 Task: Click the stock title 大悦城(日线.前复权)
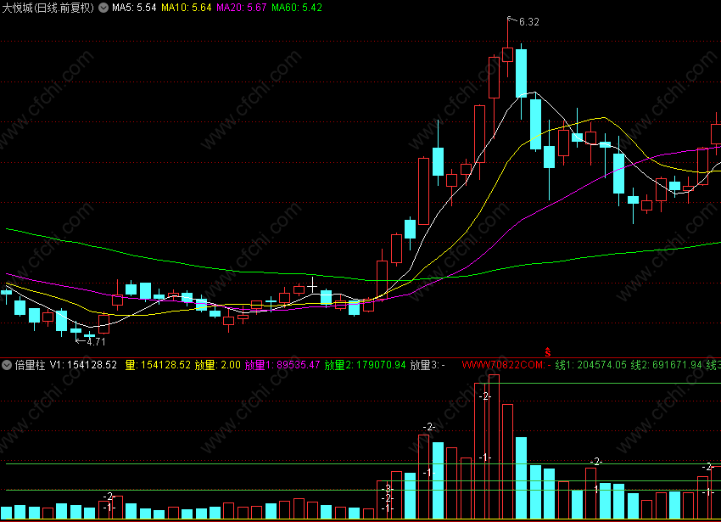pyautogui.click(x=48, y=8)
